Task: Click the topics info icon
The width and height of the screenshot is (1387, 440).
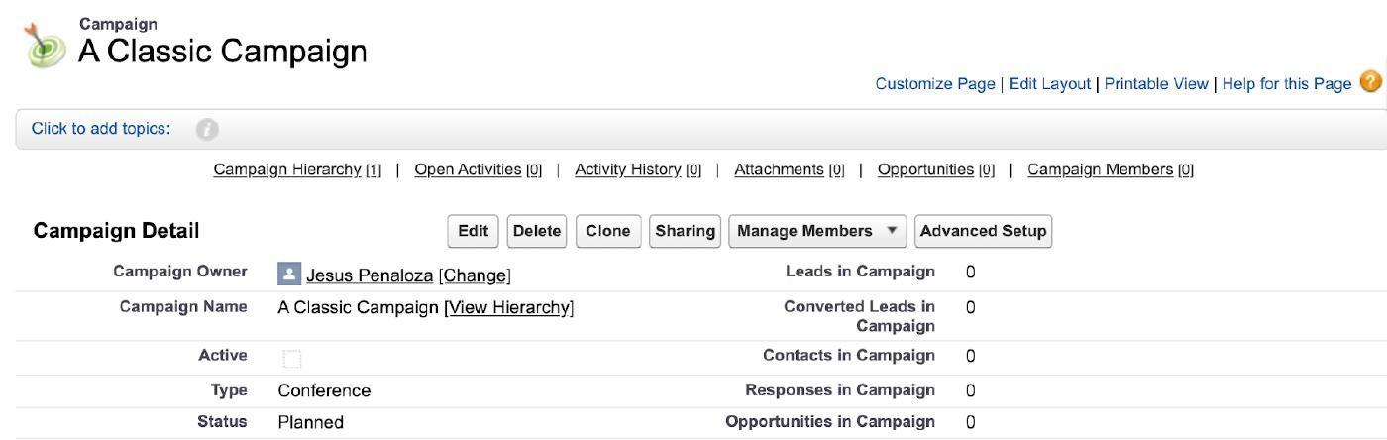Action: click(x=207, y=130)
